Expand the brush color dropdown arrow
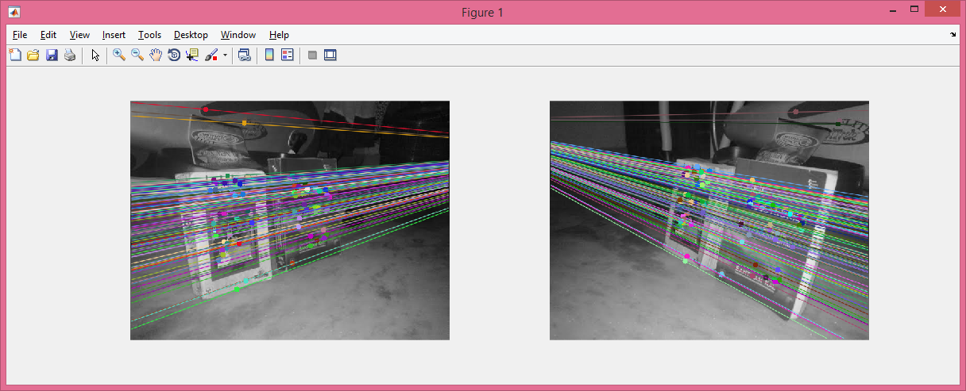Viewport: 966px width, 391px height. pyautogui.click(x=225, y=56)
